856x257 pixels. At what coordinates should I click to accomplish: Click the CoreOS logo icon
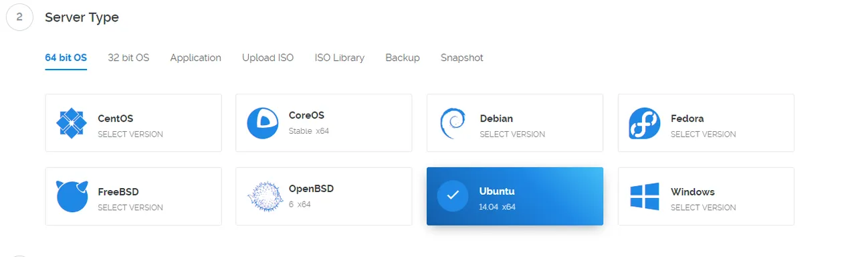click(x=263, y=123)
